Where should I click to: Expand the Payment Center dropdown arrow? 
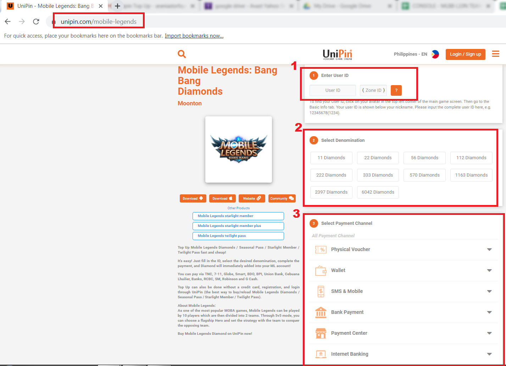point(489,333)
